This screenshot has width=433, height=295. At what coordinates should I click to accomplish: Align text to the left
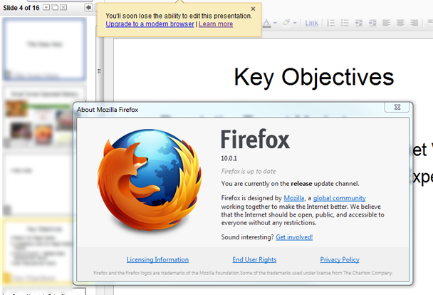pyautogui.click(x=386, y=23)
